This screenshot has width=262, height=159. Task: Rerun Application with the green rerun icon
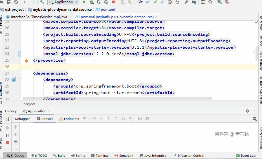pyautogui.click(x=7, y=119)
